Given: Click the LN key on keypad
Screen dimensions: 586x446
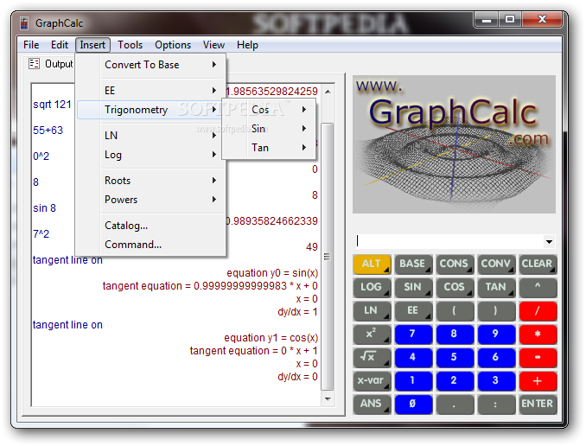Looking at the screenshot, I should tap(372, 310).
